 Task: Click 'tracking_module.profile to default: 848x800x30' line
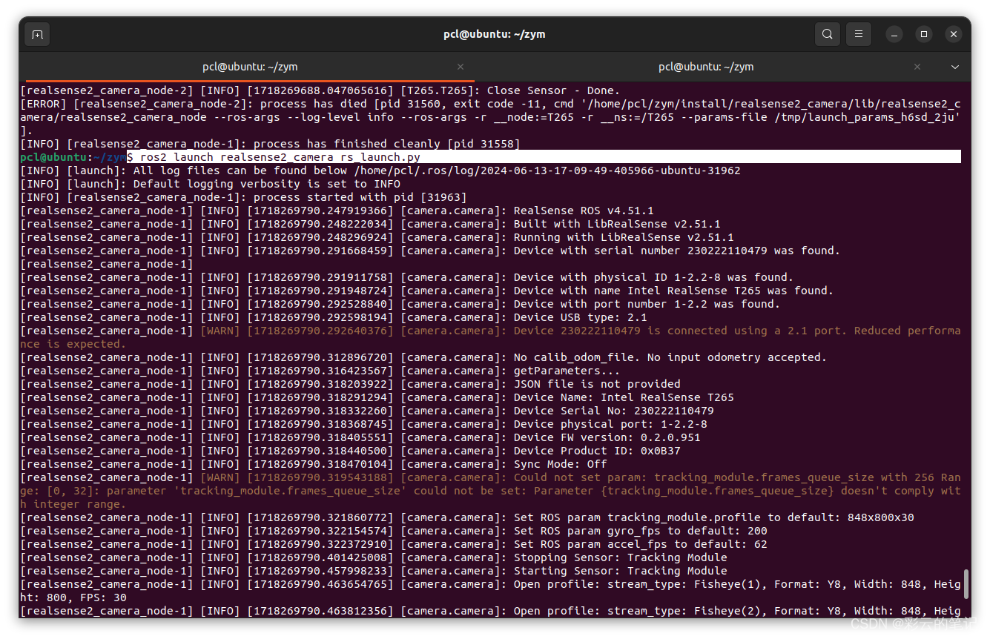[467, 517]
